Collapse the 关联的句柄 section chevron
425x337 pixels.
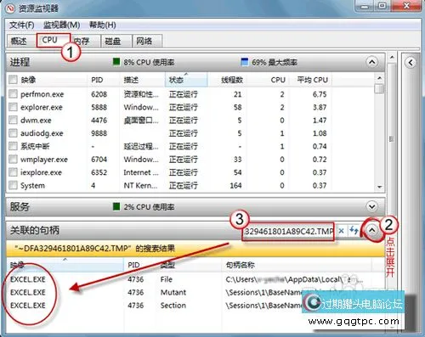point(372,230)
